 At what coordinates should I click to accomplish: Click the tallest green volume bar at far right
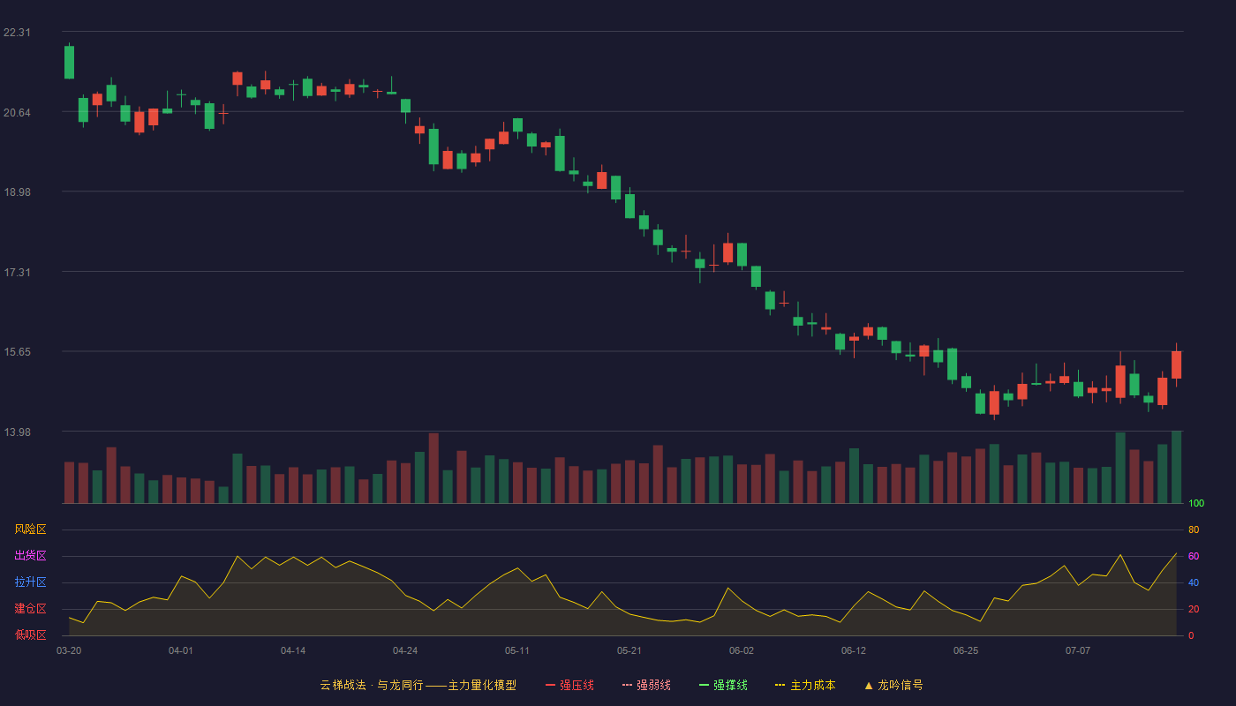(x=1176, y=467)
